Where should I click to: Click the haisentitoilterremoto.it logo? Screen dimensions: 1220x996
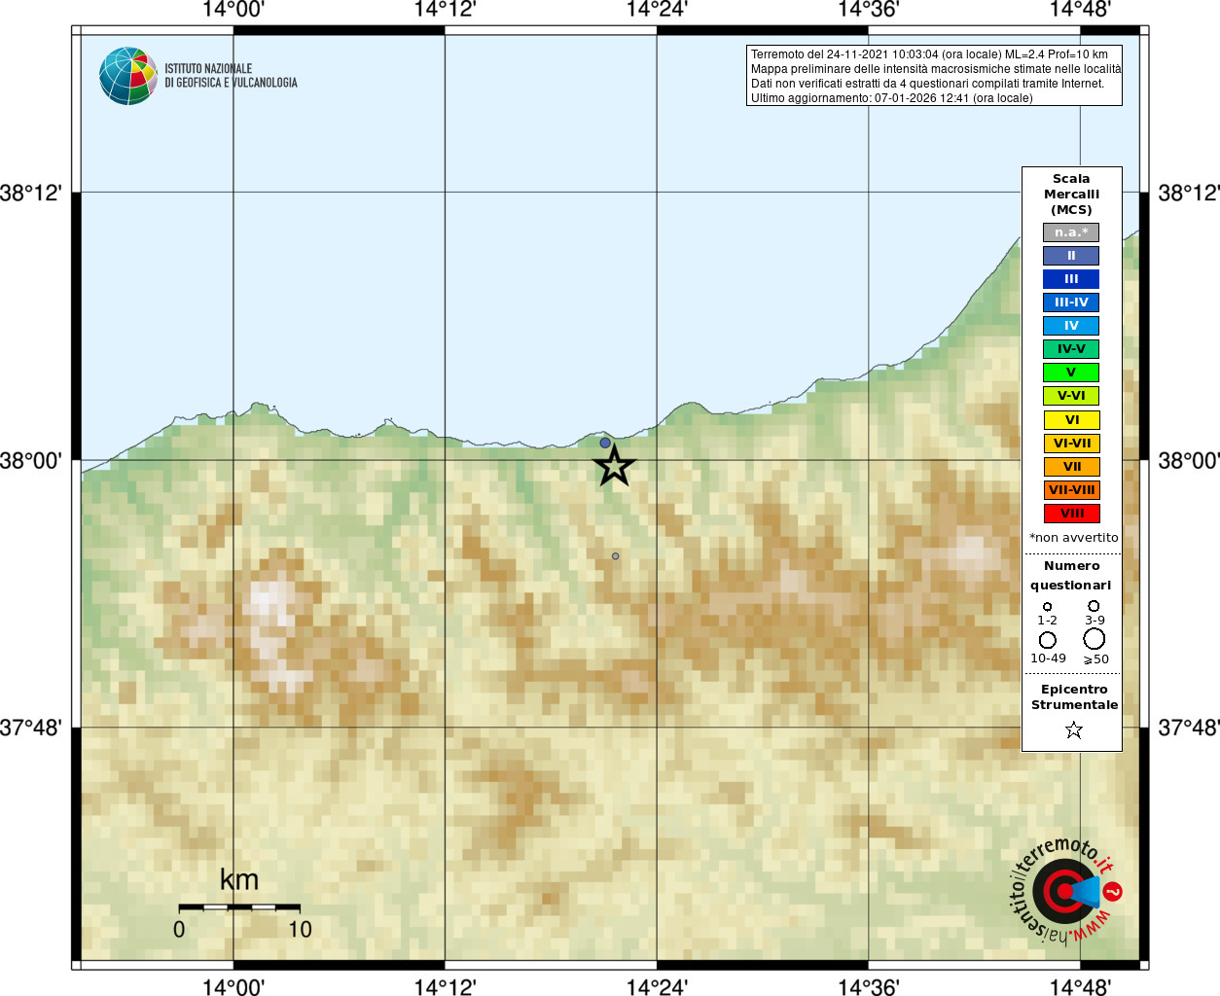tap(1064, 891)
